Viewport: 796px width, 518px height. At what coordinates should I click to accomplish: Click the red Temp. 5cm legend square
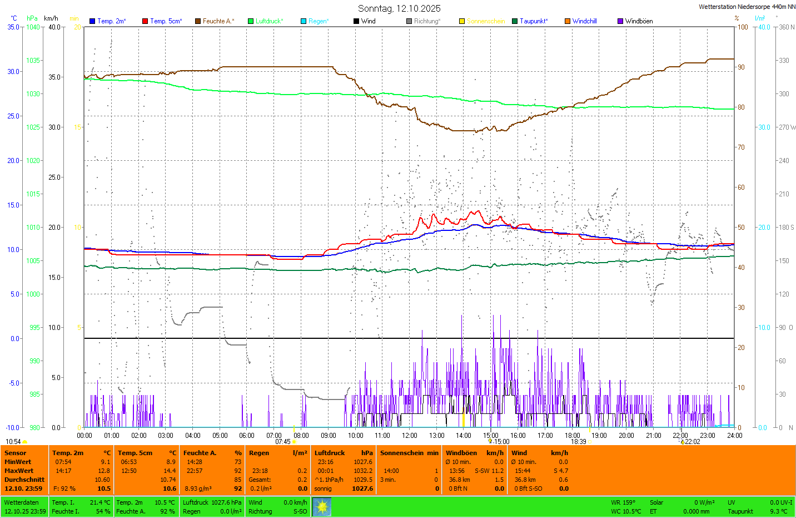tap(145, 21)
